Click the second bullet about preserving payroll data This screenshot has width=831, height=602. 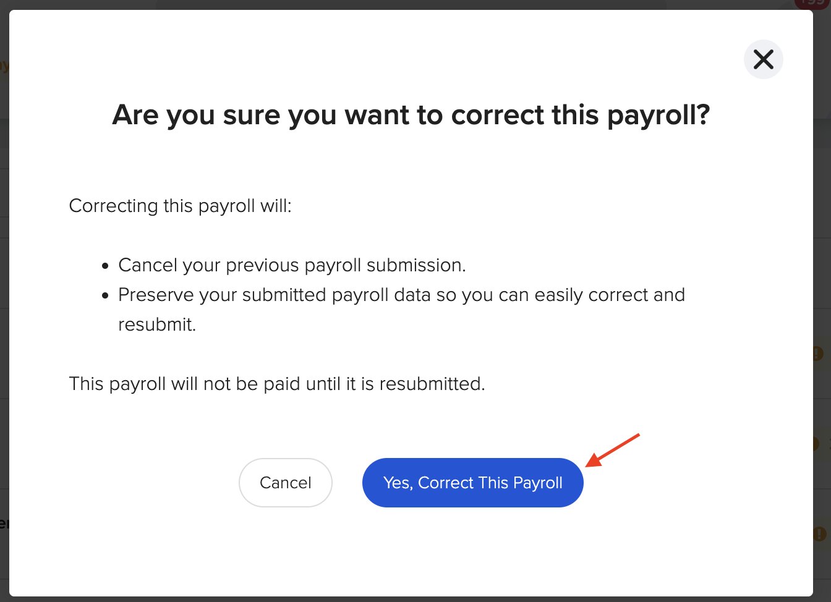coord(401,295)
